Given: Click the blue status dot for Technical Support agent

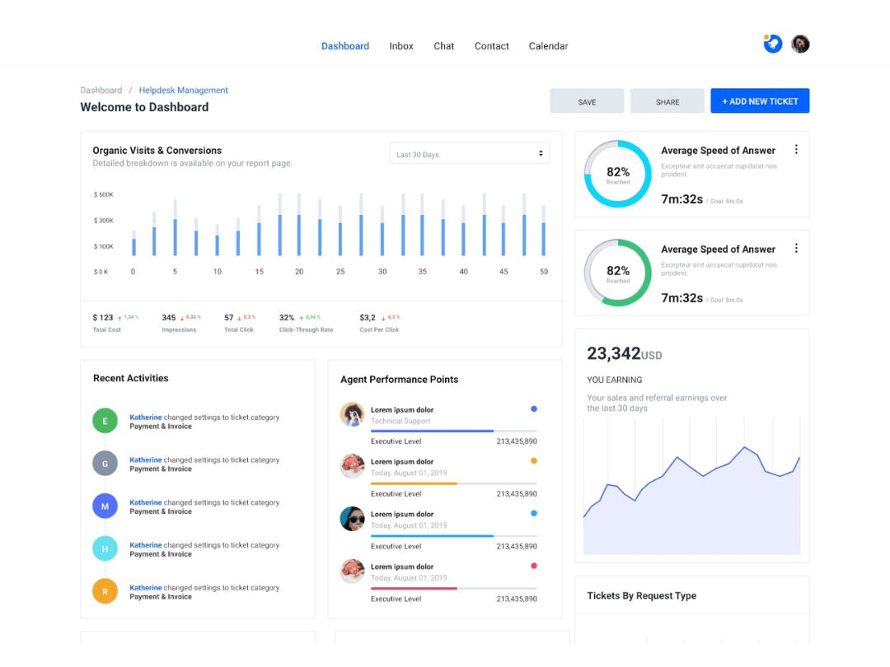Looking at the screenshot, I should [x=533, y=409].
